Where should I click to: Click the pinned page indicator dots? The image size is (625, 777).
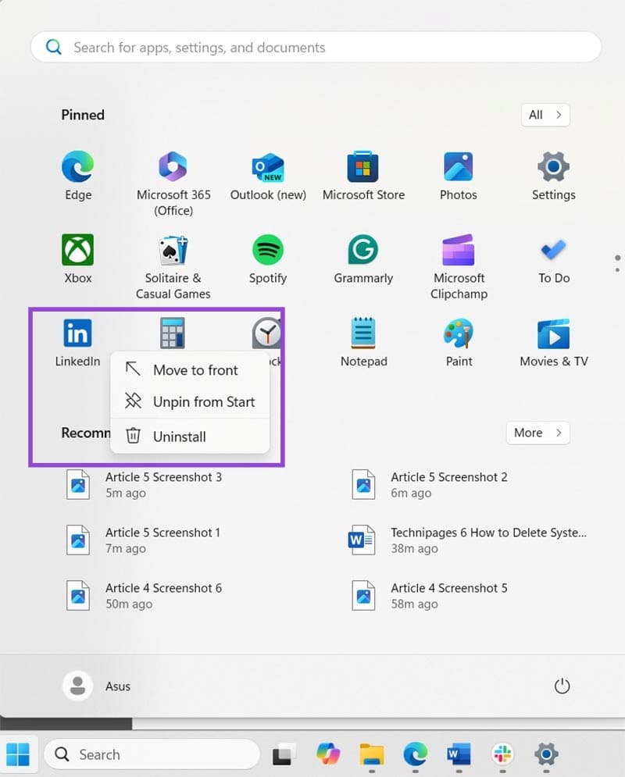pyautogui.click(x=617, y=264)
